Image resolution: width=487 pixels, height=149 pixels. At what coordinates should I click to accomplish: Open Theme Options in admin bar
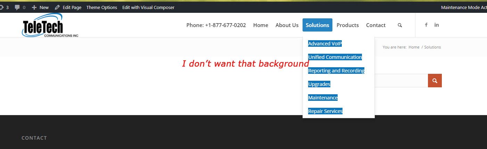pos(102,7)
